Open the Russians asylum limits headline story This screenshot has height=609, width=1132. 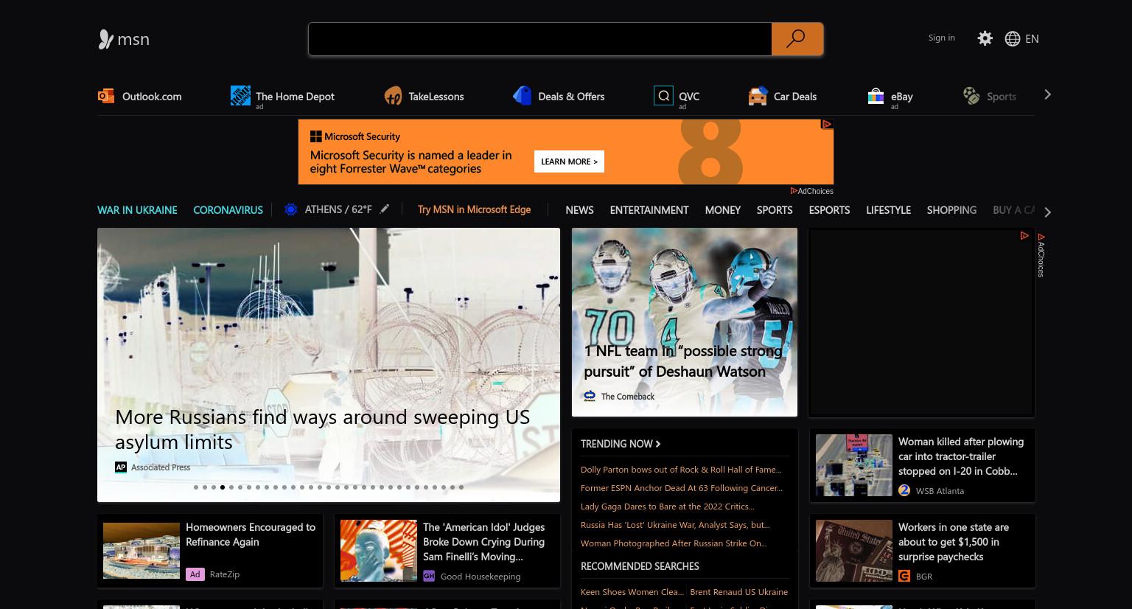pyautogui.click(x=322, y=429)
